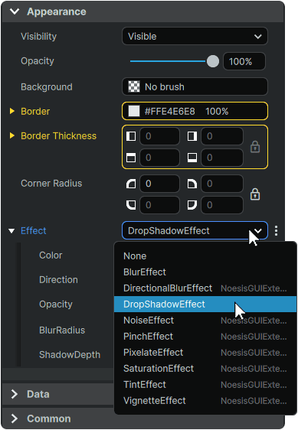This screenshot has height=430, width=298.
Task: Click the bottom border thickness value field
Action: (222, 158)
